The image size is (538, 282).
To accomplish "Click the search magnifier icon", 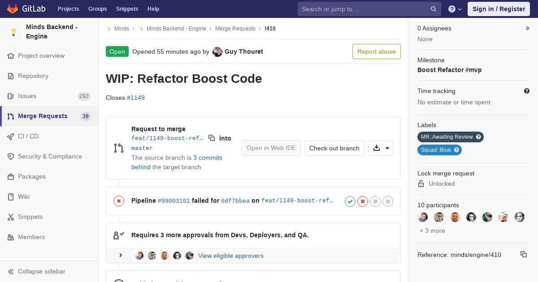I will point(434,9).
